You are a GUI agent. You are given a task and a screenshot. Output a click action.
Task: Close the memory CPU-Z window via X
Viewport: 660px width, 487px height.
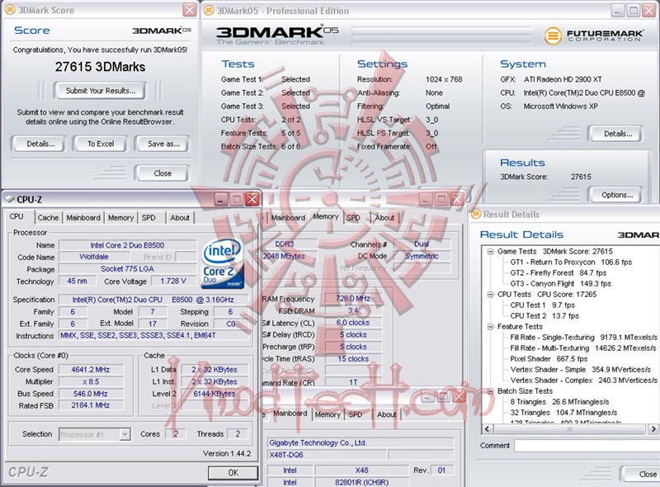coord(457,199)
